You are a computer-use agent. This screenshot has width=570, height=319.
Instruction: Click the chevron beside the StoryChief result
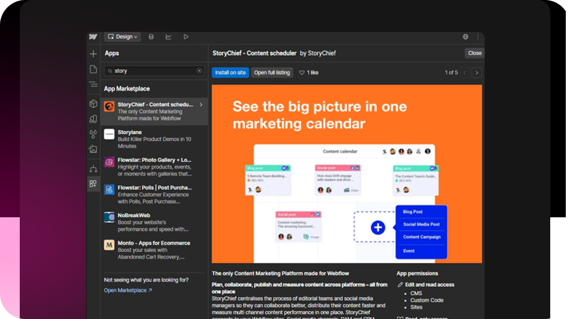pyautogui.click(x=201, y=105)
